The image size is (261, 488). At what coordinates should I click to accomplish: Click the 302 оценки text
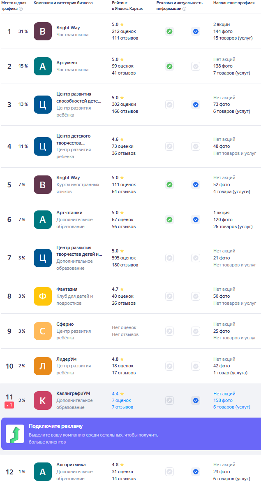coord(124,104)
